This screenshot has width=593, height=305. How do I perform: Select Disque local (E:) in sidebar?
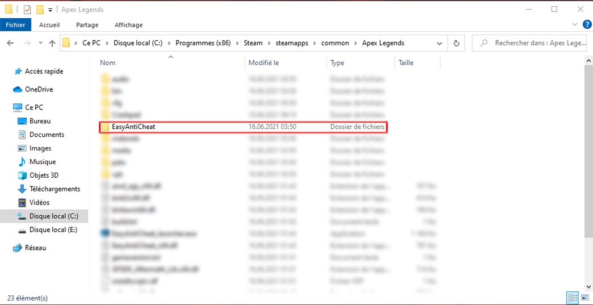pyautogui.click(x=53, y=229)
